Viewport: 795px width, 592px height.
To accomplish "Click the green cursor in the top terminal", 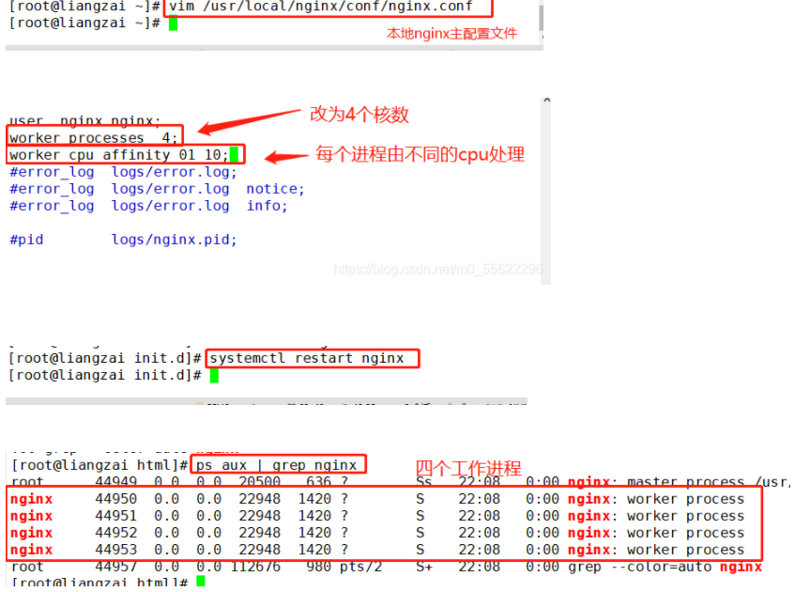I will coord(173,23).
